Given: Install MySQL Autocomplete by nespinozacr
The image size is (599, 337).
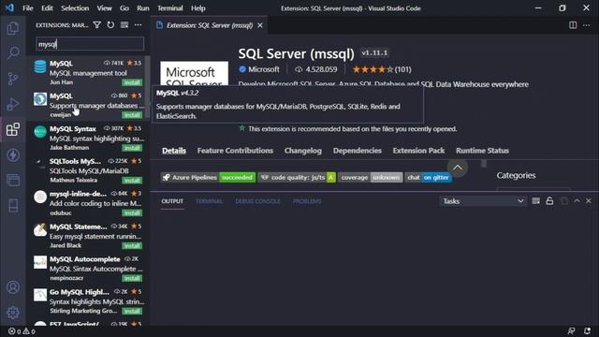Looking at the screenshot, I should (132, 278).
